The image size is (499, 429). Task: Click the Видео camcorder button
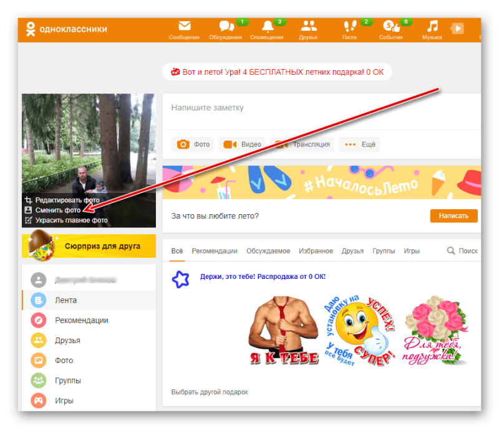coord(242,144)
